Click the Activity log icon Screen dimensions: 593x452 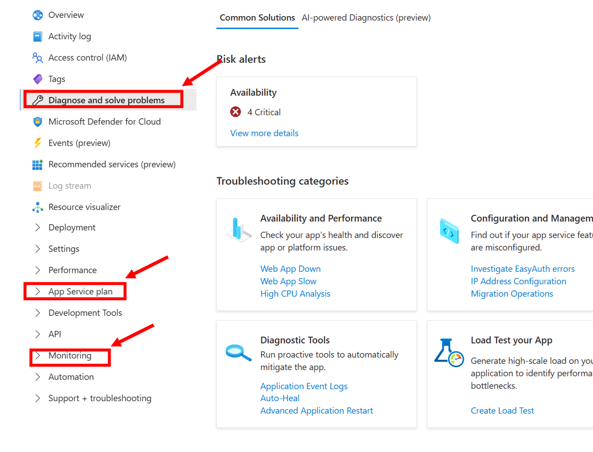click(x=38, y=36)
